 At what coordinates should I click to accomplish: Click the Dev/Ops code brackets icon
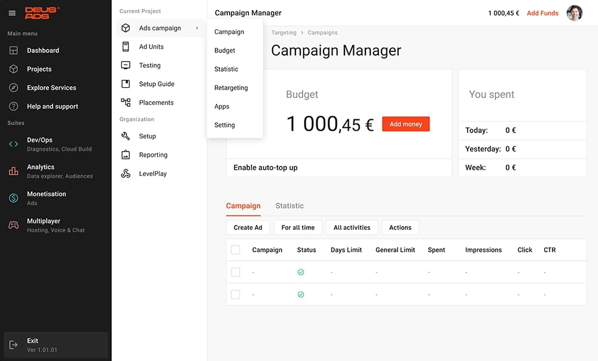(14, 144)
